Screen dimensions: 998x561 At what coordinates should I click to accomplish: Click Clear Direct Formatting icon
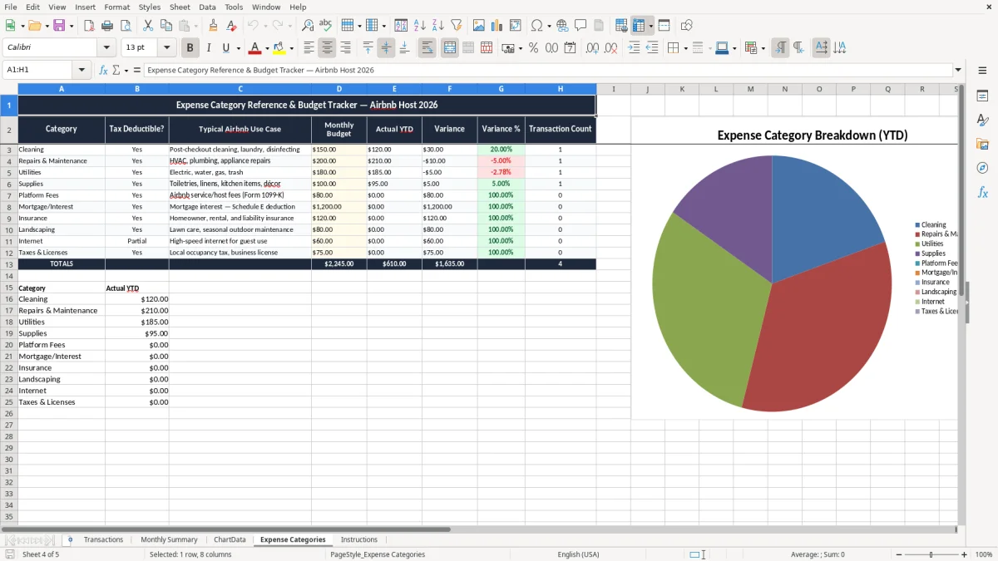click(x=230, y=26)
